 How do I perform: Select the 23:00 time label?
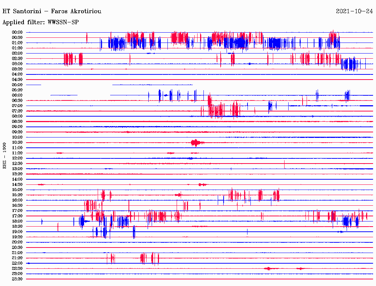click(17, 274)
